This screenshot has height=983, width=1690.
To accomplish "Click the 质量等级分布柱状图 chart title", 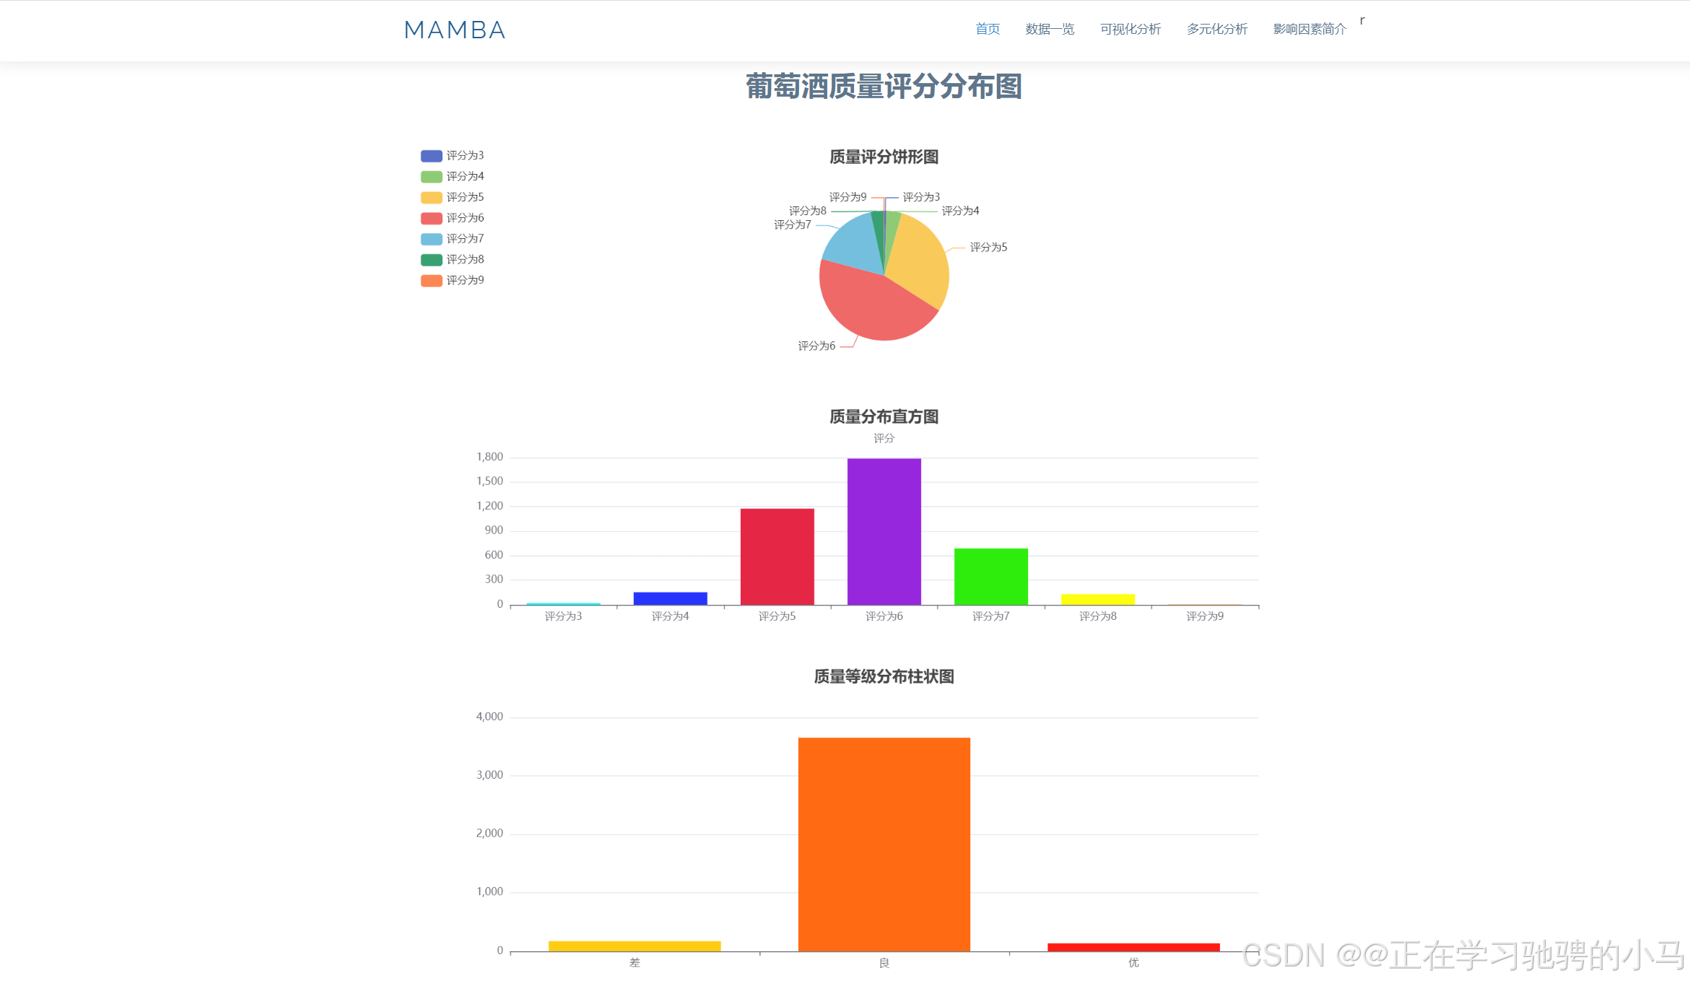I will [884, 677].
